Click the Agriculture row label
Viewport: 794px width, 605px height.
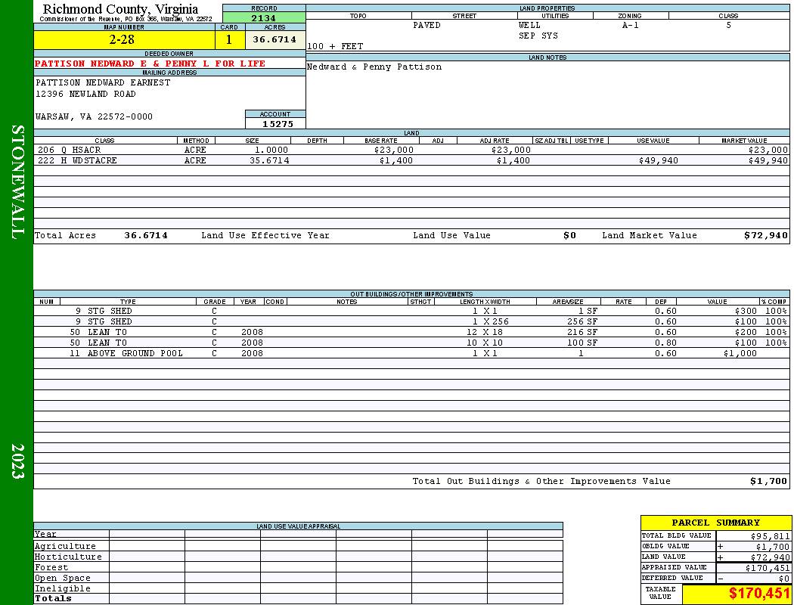[x=65, y=546]
